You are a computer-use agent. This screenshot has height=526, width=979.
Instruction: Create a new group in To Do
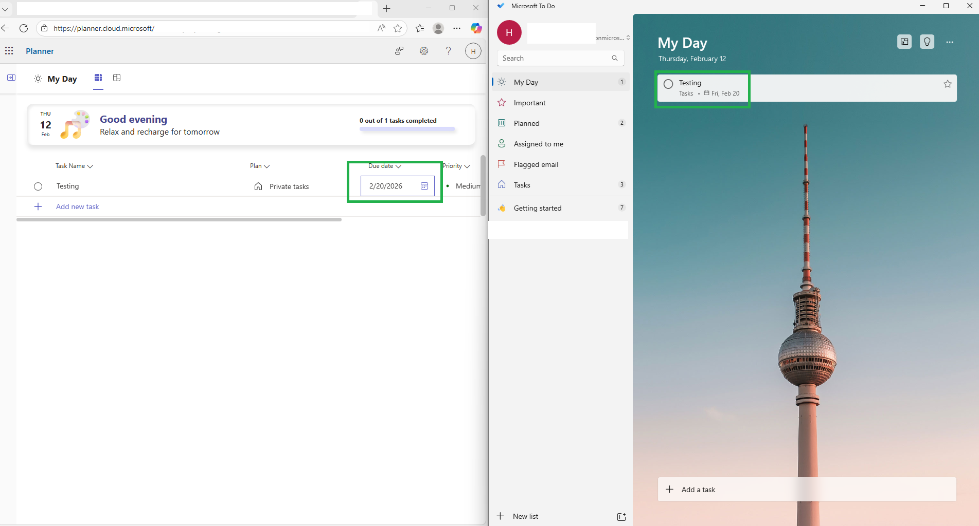click(621, 517)
